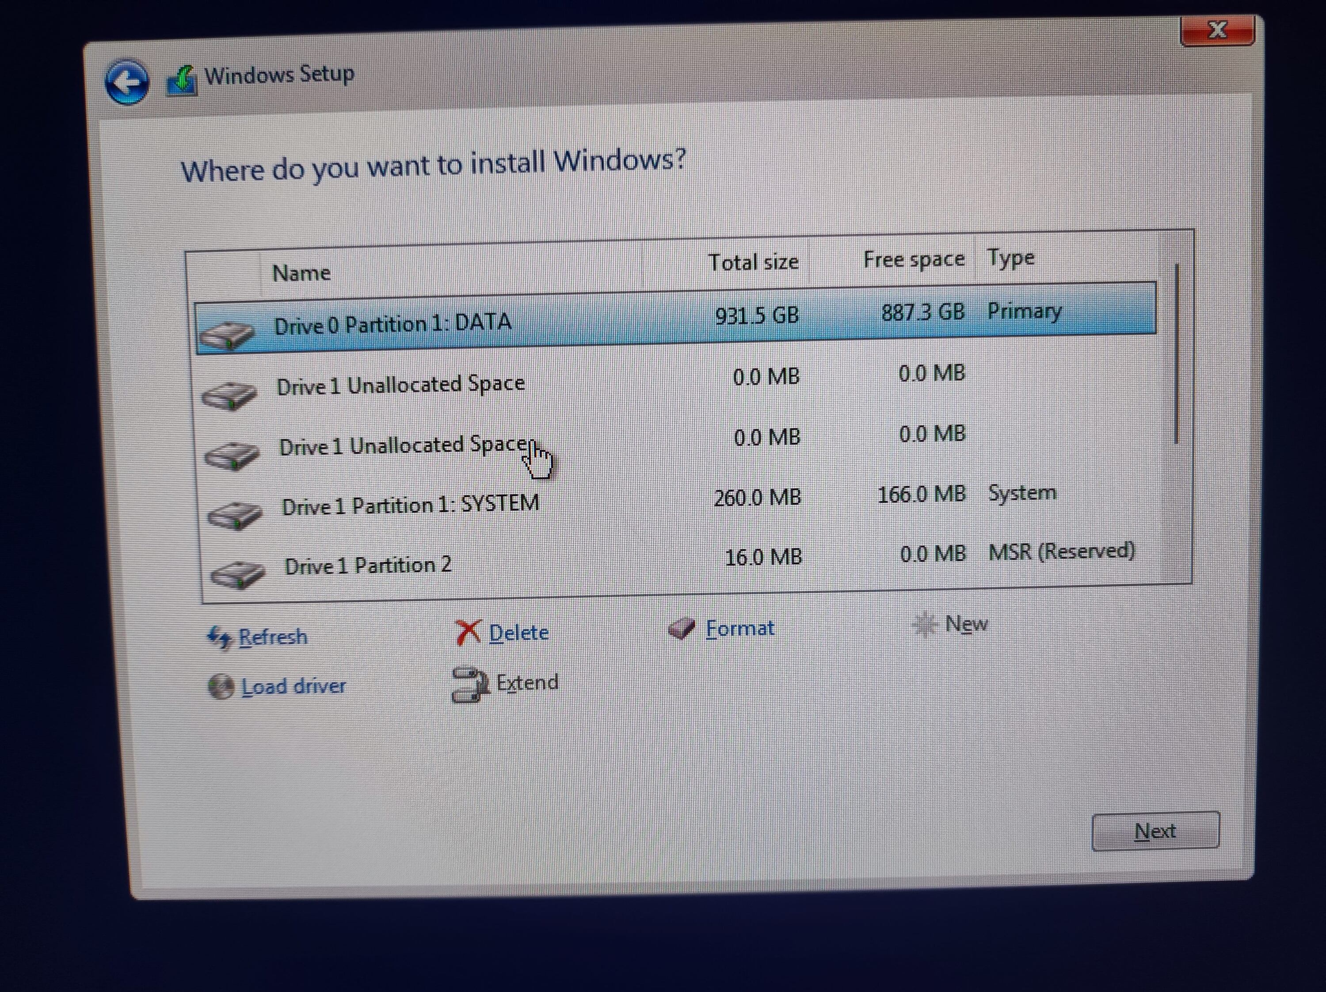The width and height of the screenshot is (1326, 992).
Task: Click the 887.3 GB free space value
Action: [923, 312]
